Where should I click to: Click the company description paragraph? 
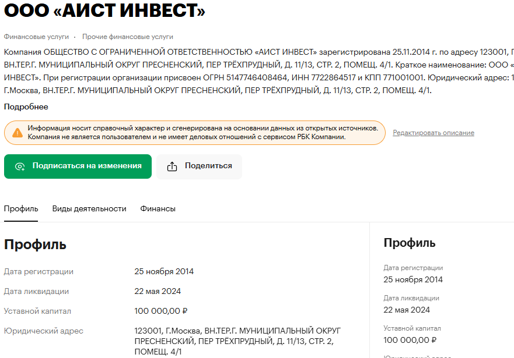pos(259,71)
